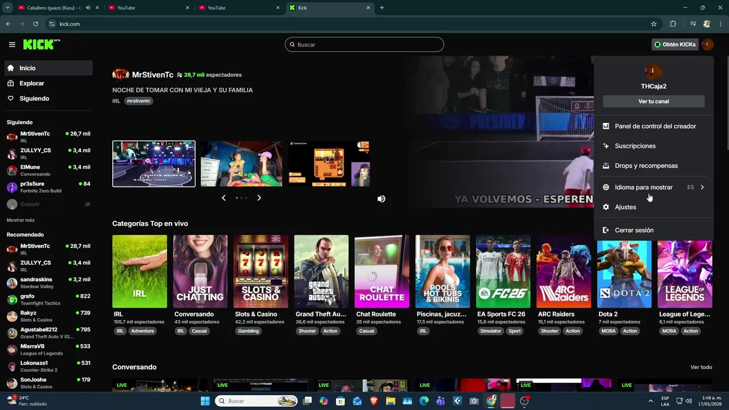Reload the kick.com page
The width and height of the screenshot is (729, 410).
pos(35,24)
